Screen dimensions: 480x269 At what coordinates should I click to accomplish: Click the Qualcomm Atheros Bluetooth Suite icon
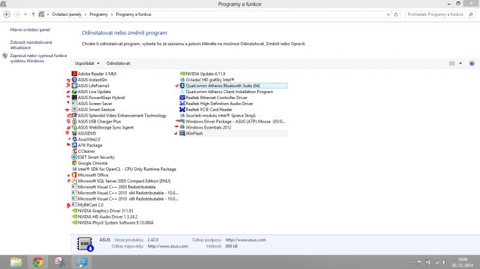point(182,85)
